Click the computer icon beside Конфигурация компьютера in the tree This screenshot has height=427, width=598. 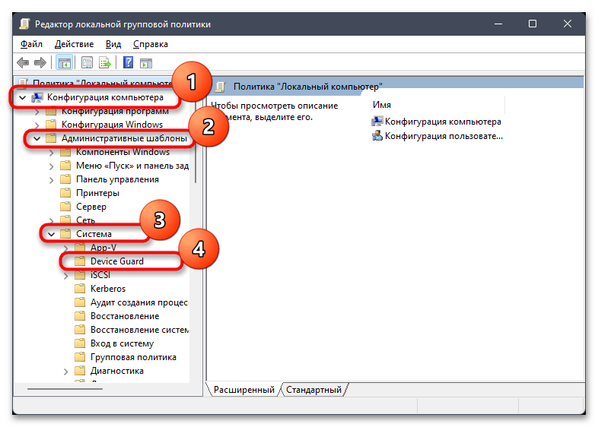(x=37, y=97)
